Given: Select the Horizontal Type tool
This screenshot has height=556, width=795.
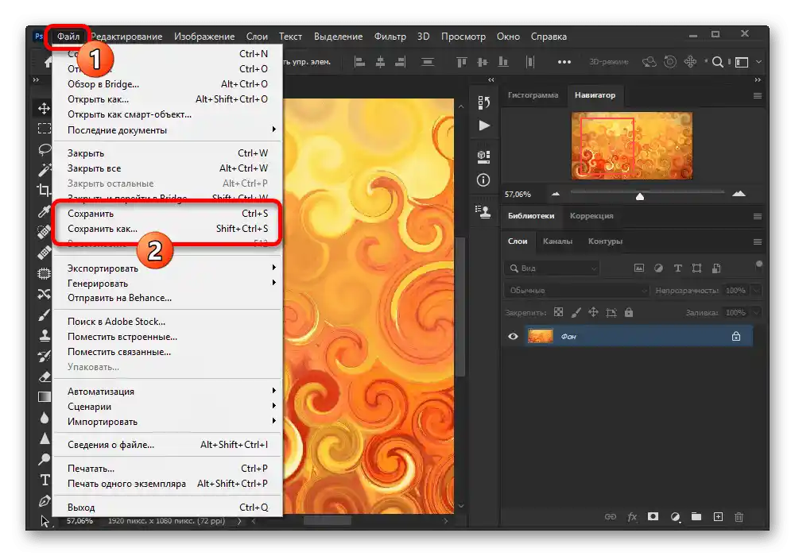Looking at the screenshot, I should 44,480.
